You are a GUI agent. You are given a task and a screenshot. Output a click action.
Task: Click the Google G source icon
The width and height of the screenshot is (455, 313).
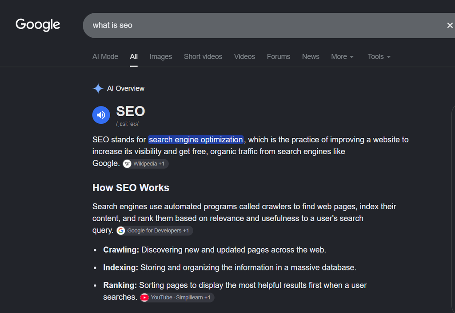(x=121, y=231)
